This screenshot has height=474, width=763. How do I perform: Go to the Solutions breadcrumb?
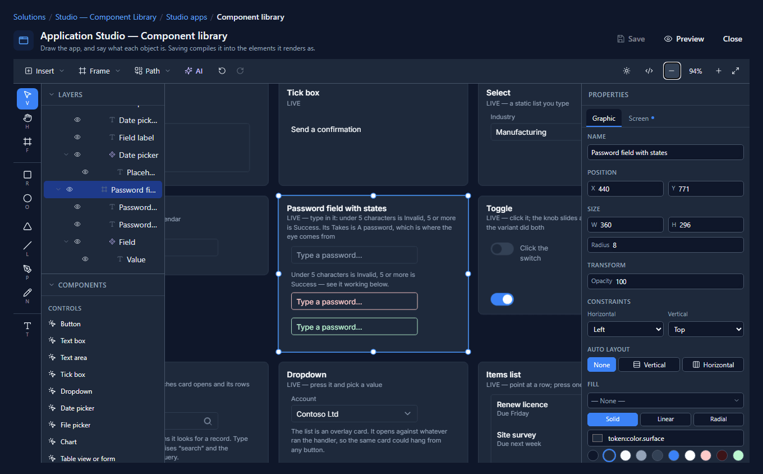point(30,17)
